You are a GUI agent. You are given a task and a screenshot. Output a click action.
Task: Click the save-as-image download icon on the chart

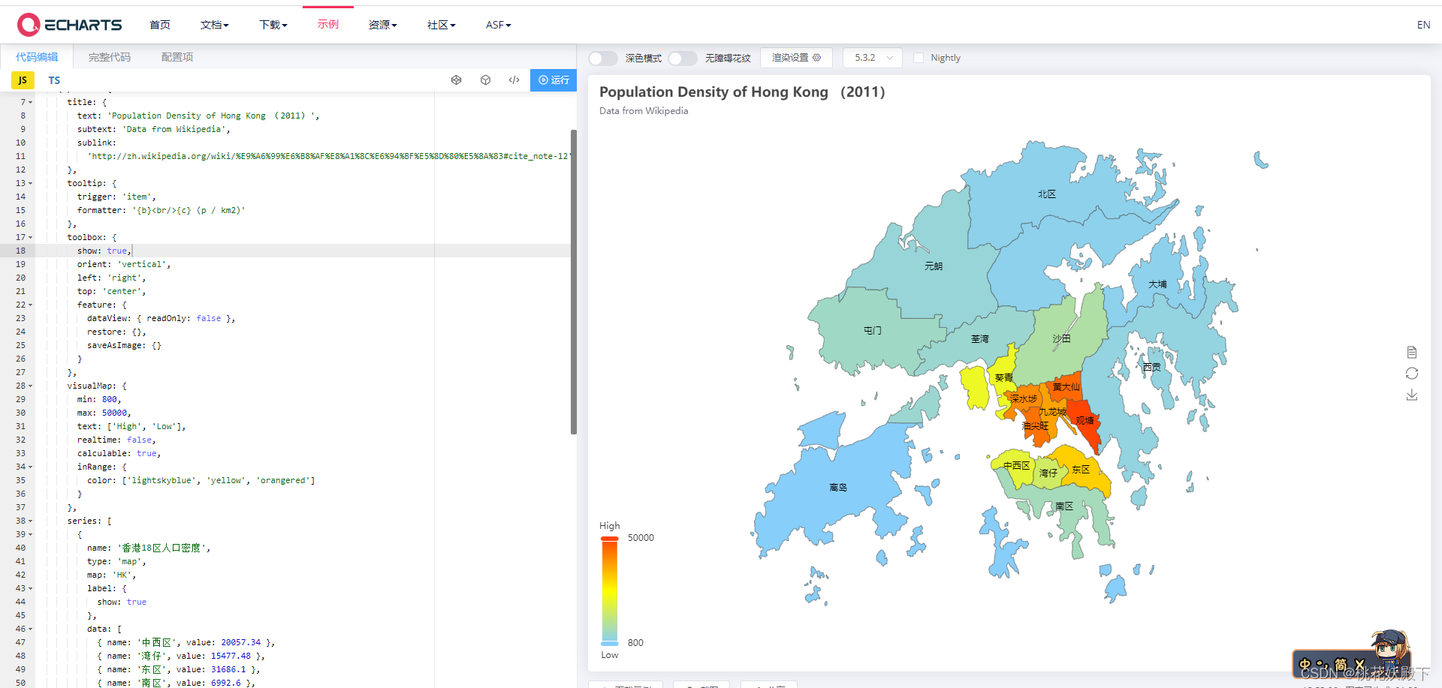click(x=1412, y=395)
